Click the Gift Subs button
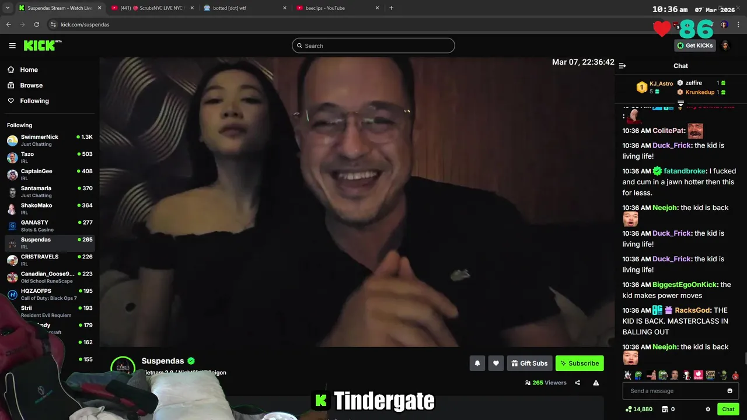Screen dimensions: 747x420 coord(529,363)
